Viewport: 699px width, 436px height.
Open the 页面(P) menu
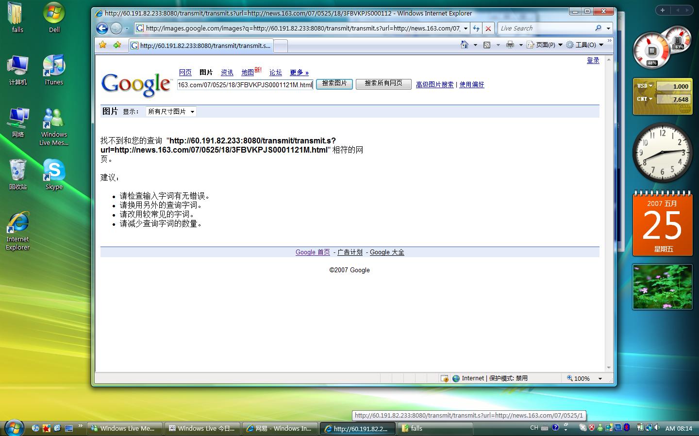click(545, 45)
